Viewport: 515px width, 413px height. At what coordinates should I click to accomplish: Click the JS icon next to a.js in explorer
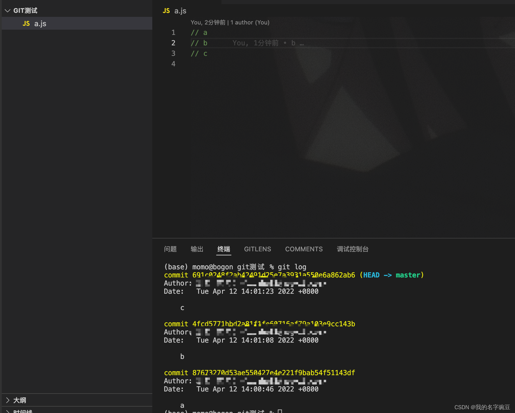[x=26, y=24]
